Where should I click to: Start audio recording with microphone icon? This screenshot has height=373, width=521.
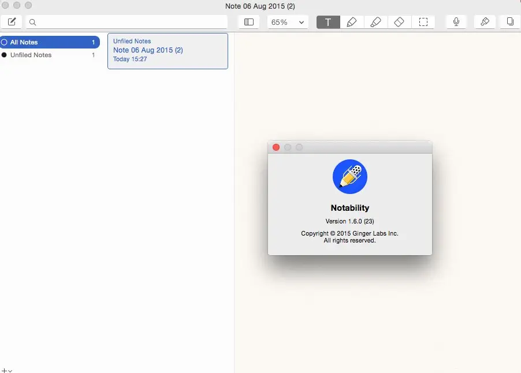pos(456,22)
